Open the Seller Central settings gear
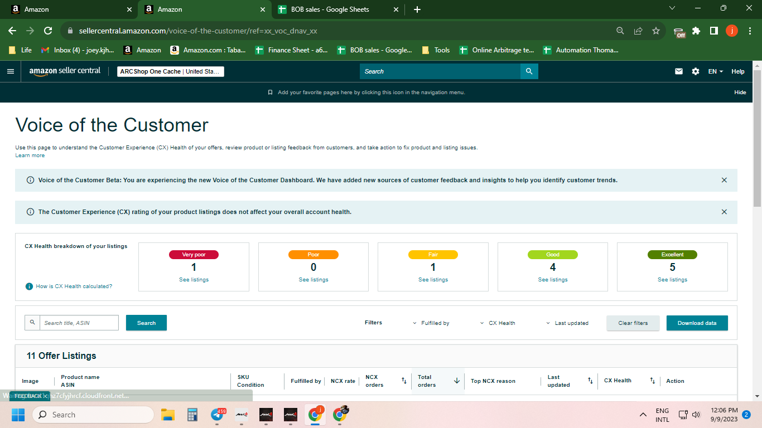Viewport: 762px width, 428px height. click(695, 71)
